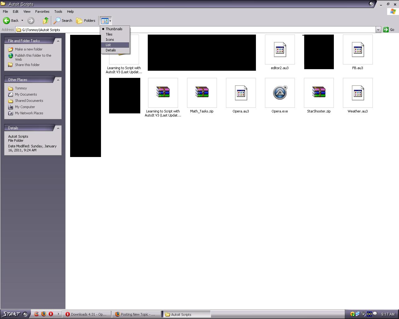
Task: Click the Start button on the taskbar
Action: 14,314
